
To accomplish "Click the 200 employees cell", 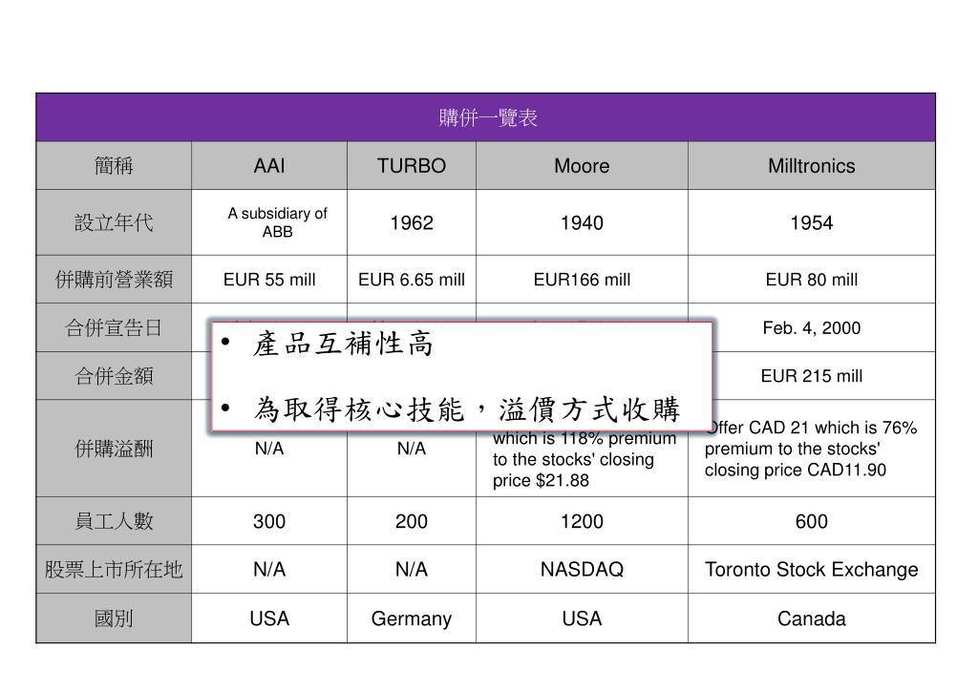I will point(411,521).
